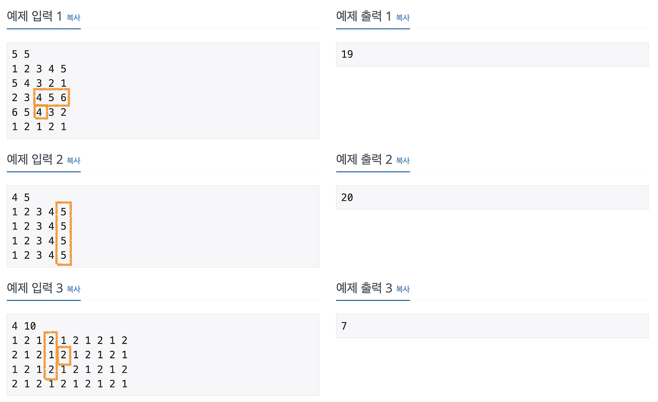Click the output box showing 7
The height and width of the screenshot is (402, 658).
pyautogui.click(x=491, y=326)
